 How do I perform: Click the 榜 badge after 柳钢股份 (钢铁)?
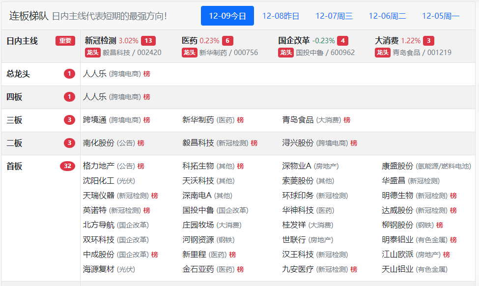coord(440,225)
